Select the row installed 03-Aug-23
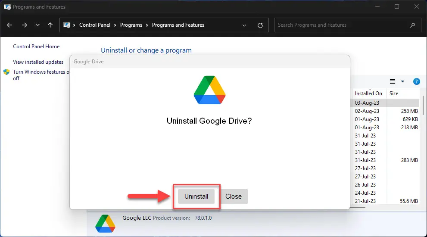 coord(384,103)
